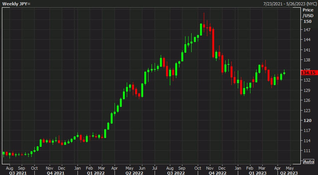This screenshot has width=318, height=175.
Task: Click the Oct month label above Q4 2022
Action: point(198,168)
